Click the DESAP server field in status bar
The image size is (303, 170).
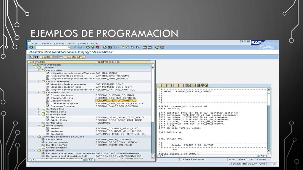[252, 164]
